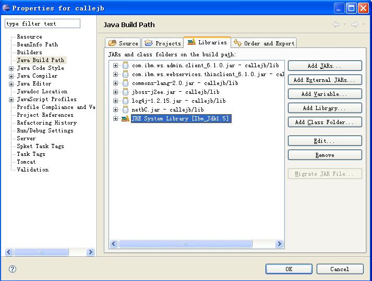372x281 pixels.
Task: Select Server in the tree
Action: tap(26, 139)
